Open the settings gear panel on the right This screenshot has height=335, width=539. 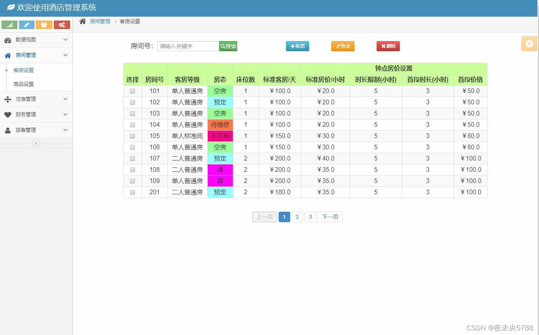click(529, 44)
